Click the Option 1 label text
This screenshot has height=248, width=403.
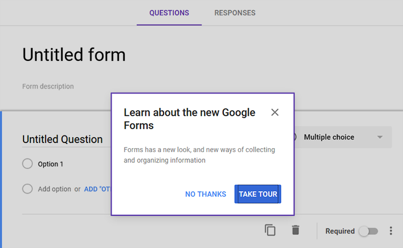[x=51, y=164]
